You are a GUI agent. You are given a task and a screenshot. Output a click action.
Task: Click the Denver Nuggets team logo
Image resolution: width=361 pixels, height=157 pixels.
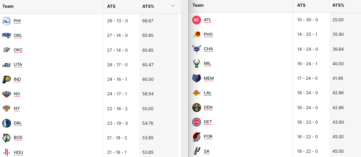196,107
